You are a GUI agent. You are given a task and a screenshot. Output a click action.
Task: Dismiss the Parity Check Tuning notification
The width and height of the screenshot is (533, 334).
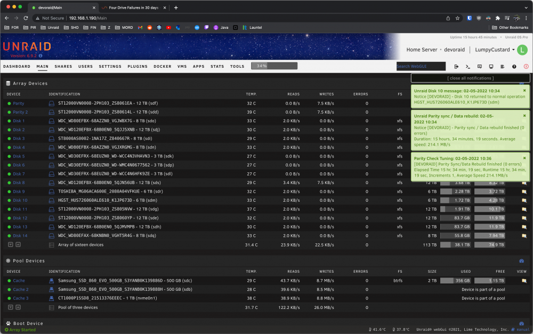coord(524,158)
